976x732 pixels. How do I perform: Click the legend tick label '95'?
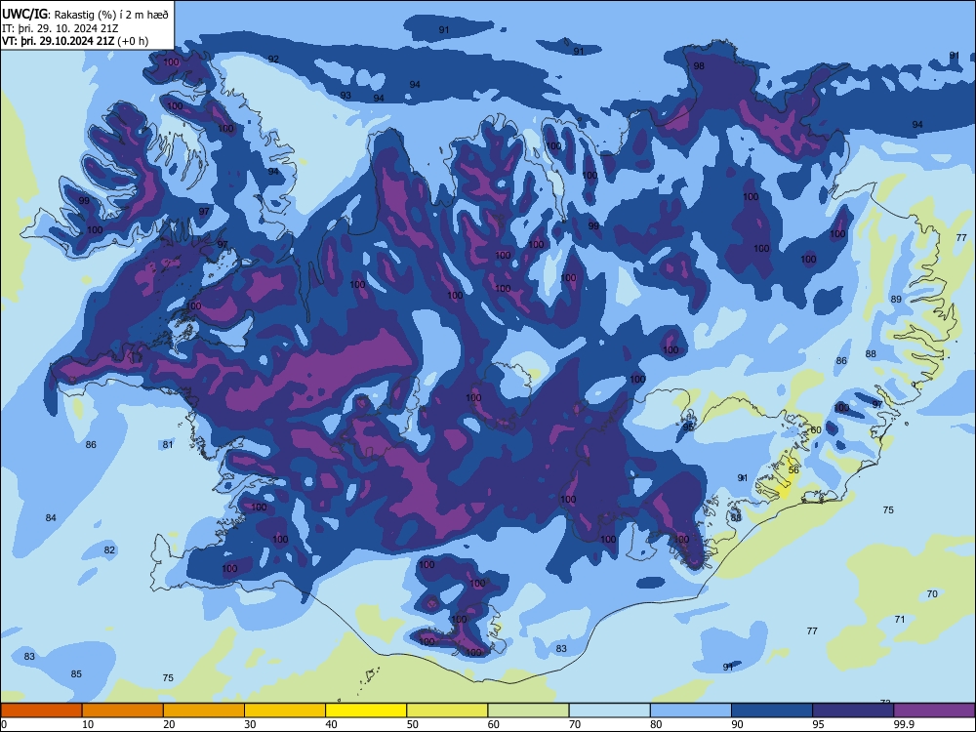819,724
